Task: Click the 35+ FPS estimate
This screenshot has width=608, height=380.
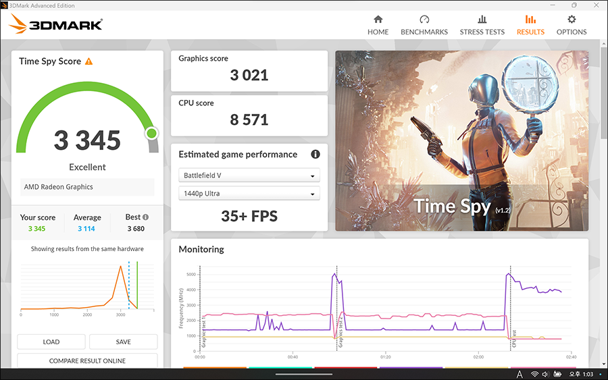Action: 249,216
